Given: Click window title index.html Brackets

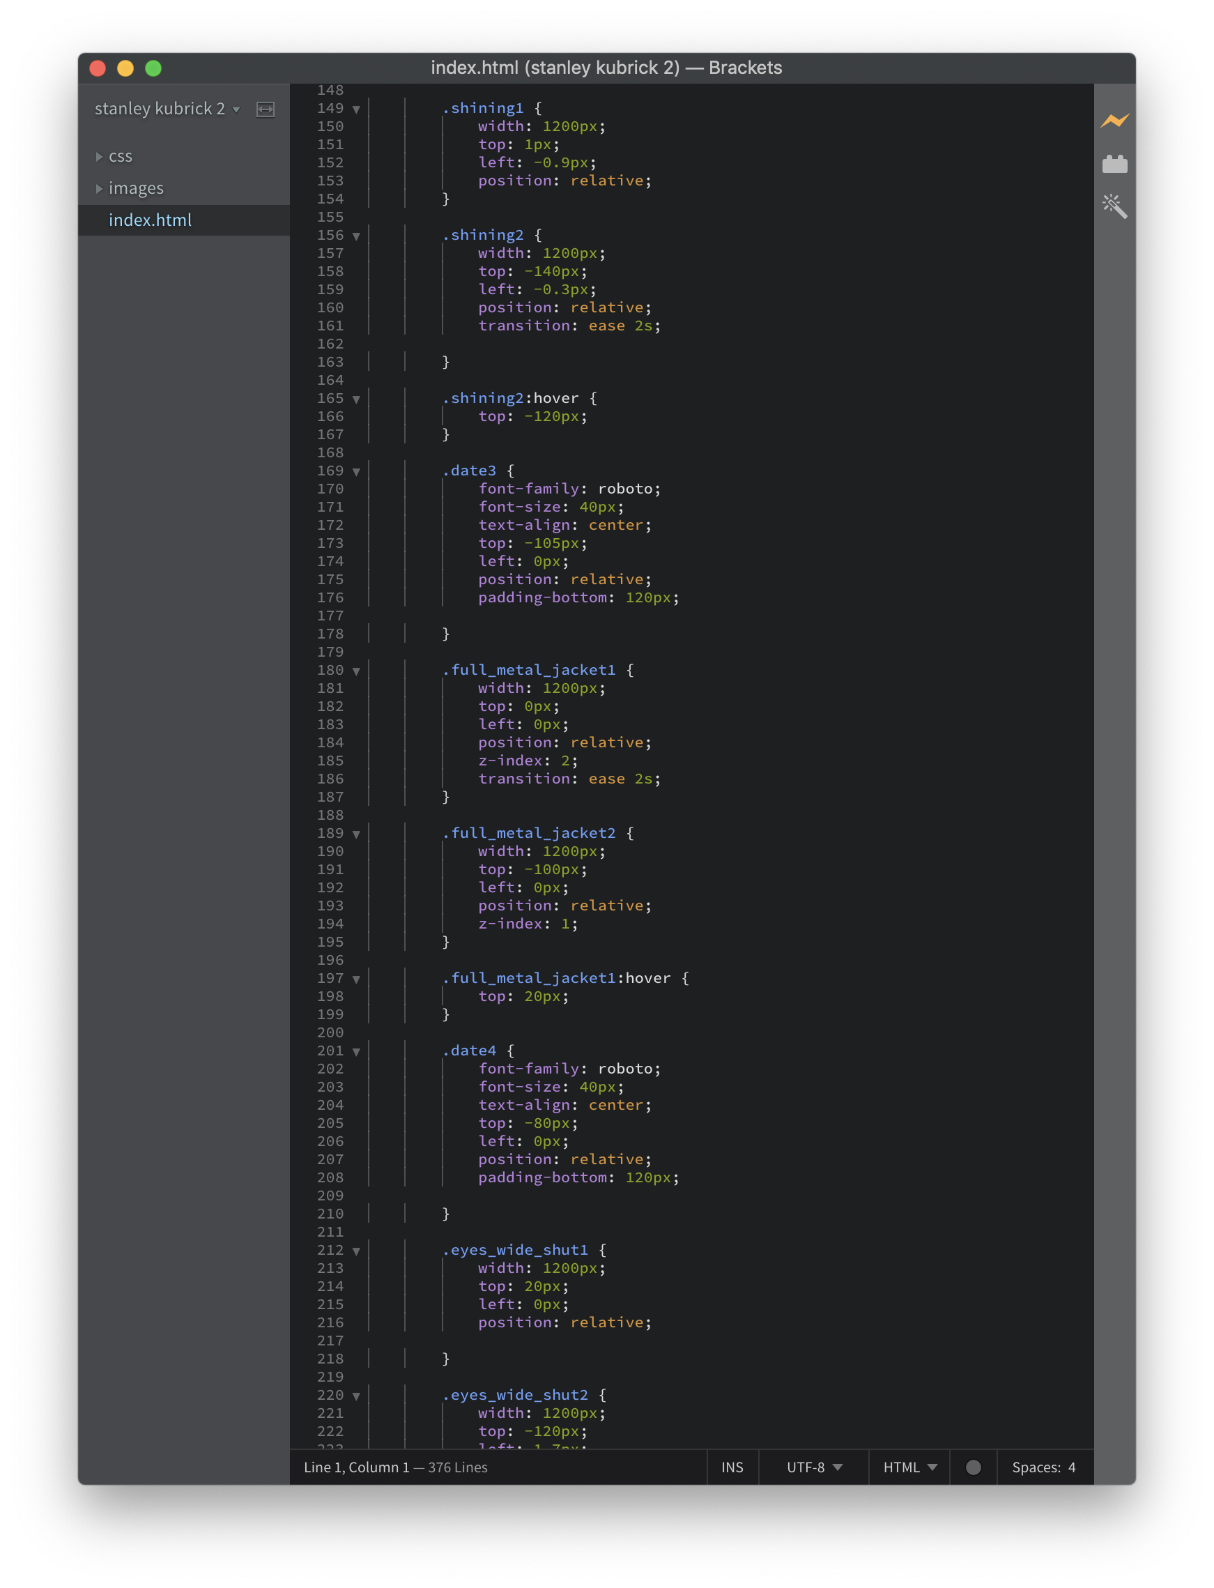Looking at the screenshot, I should (x=606, y=67).
